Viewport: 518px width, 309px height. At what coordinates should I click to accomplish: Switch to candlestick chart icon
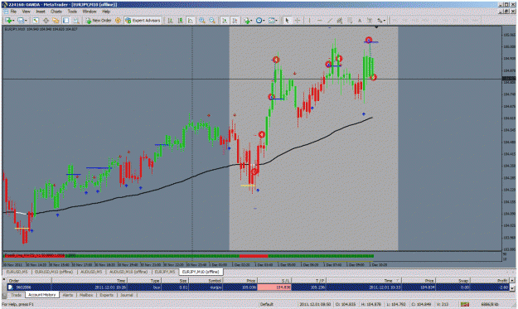181,21
